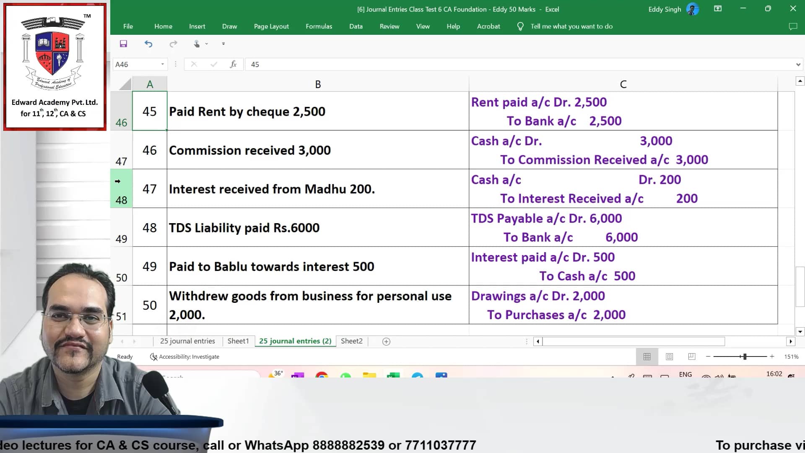The image size is (805, 453).
Task: Click the Cancel (X) icon beside formula bar
Action: 194,64
